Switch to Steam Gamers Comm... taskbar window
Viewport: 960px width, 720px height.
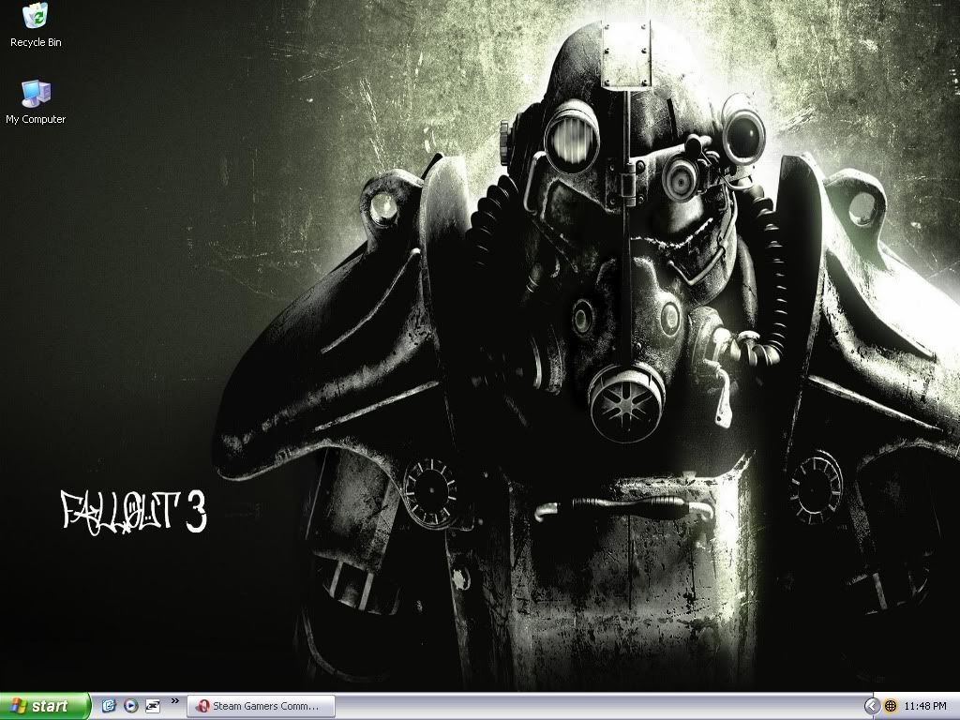click(262, 706)
